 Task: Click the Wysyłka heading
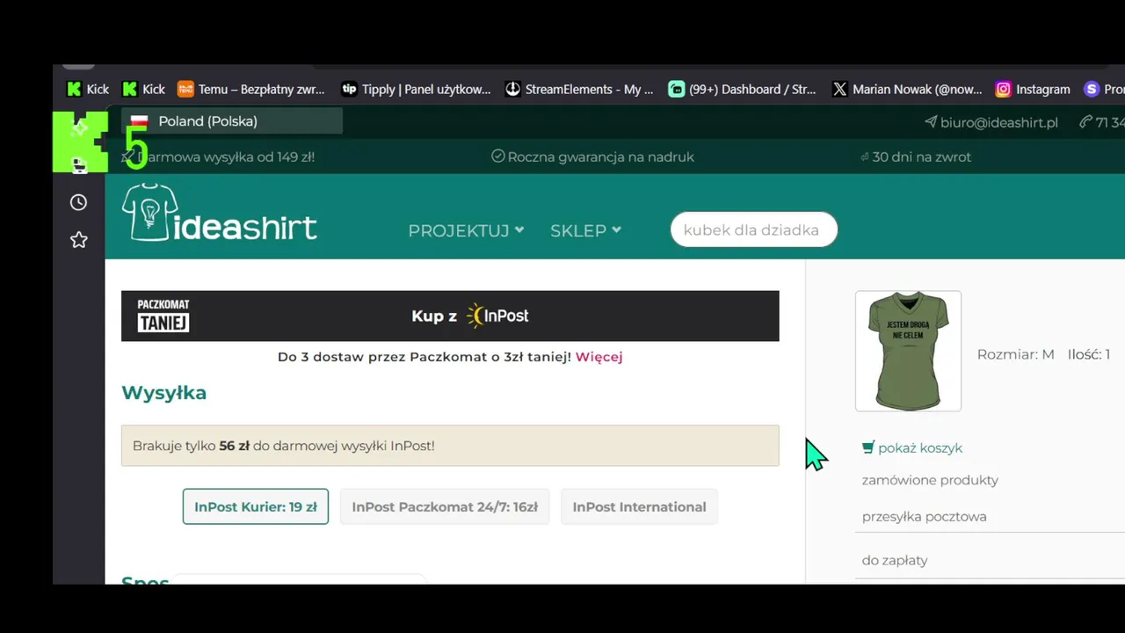(x=164, y=393)
